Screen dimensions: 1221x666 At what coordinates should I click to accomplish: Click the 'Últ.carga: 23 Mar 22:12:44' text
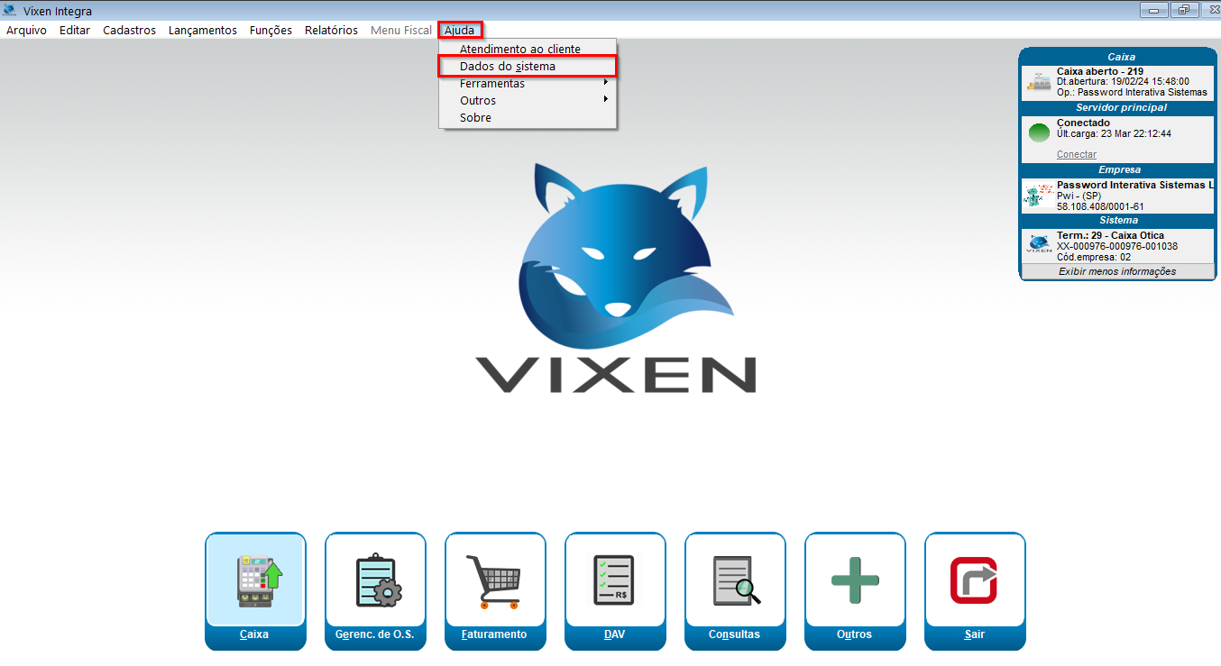(x=1114, y=133)
